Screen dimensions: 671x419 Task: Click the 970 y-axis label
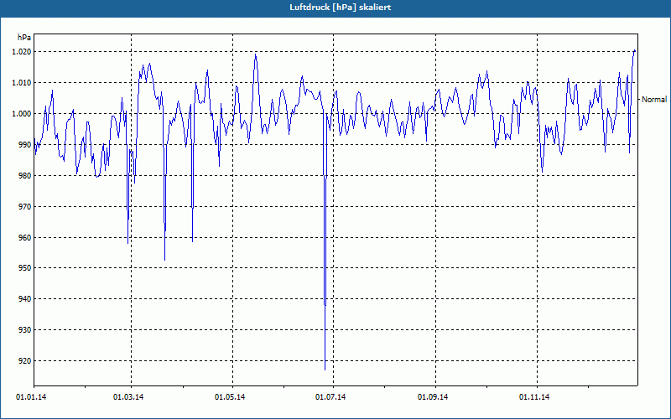click(x=25, y=206)
